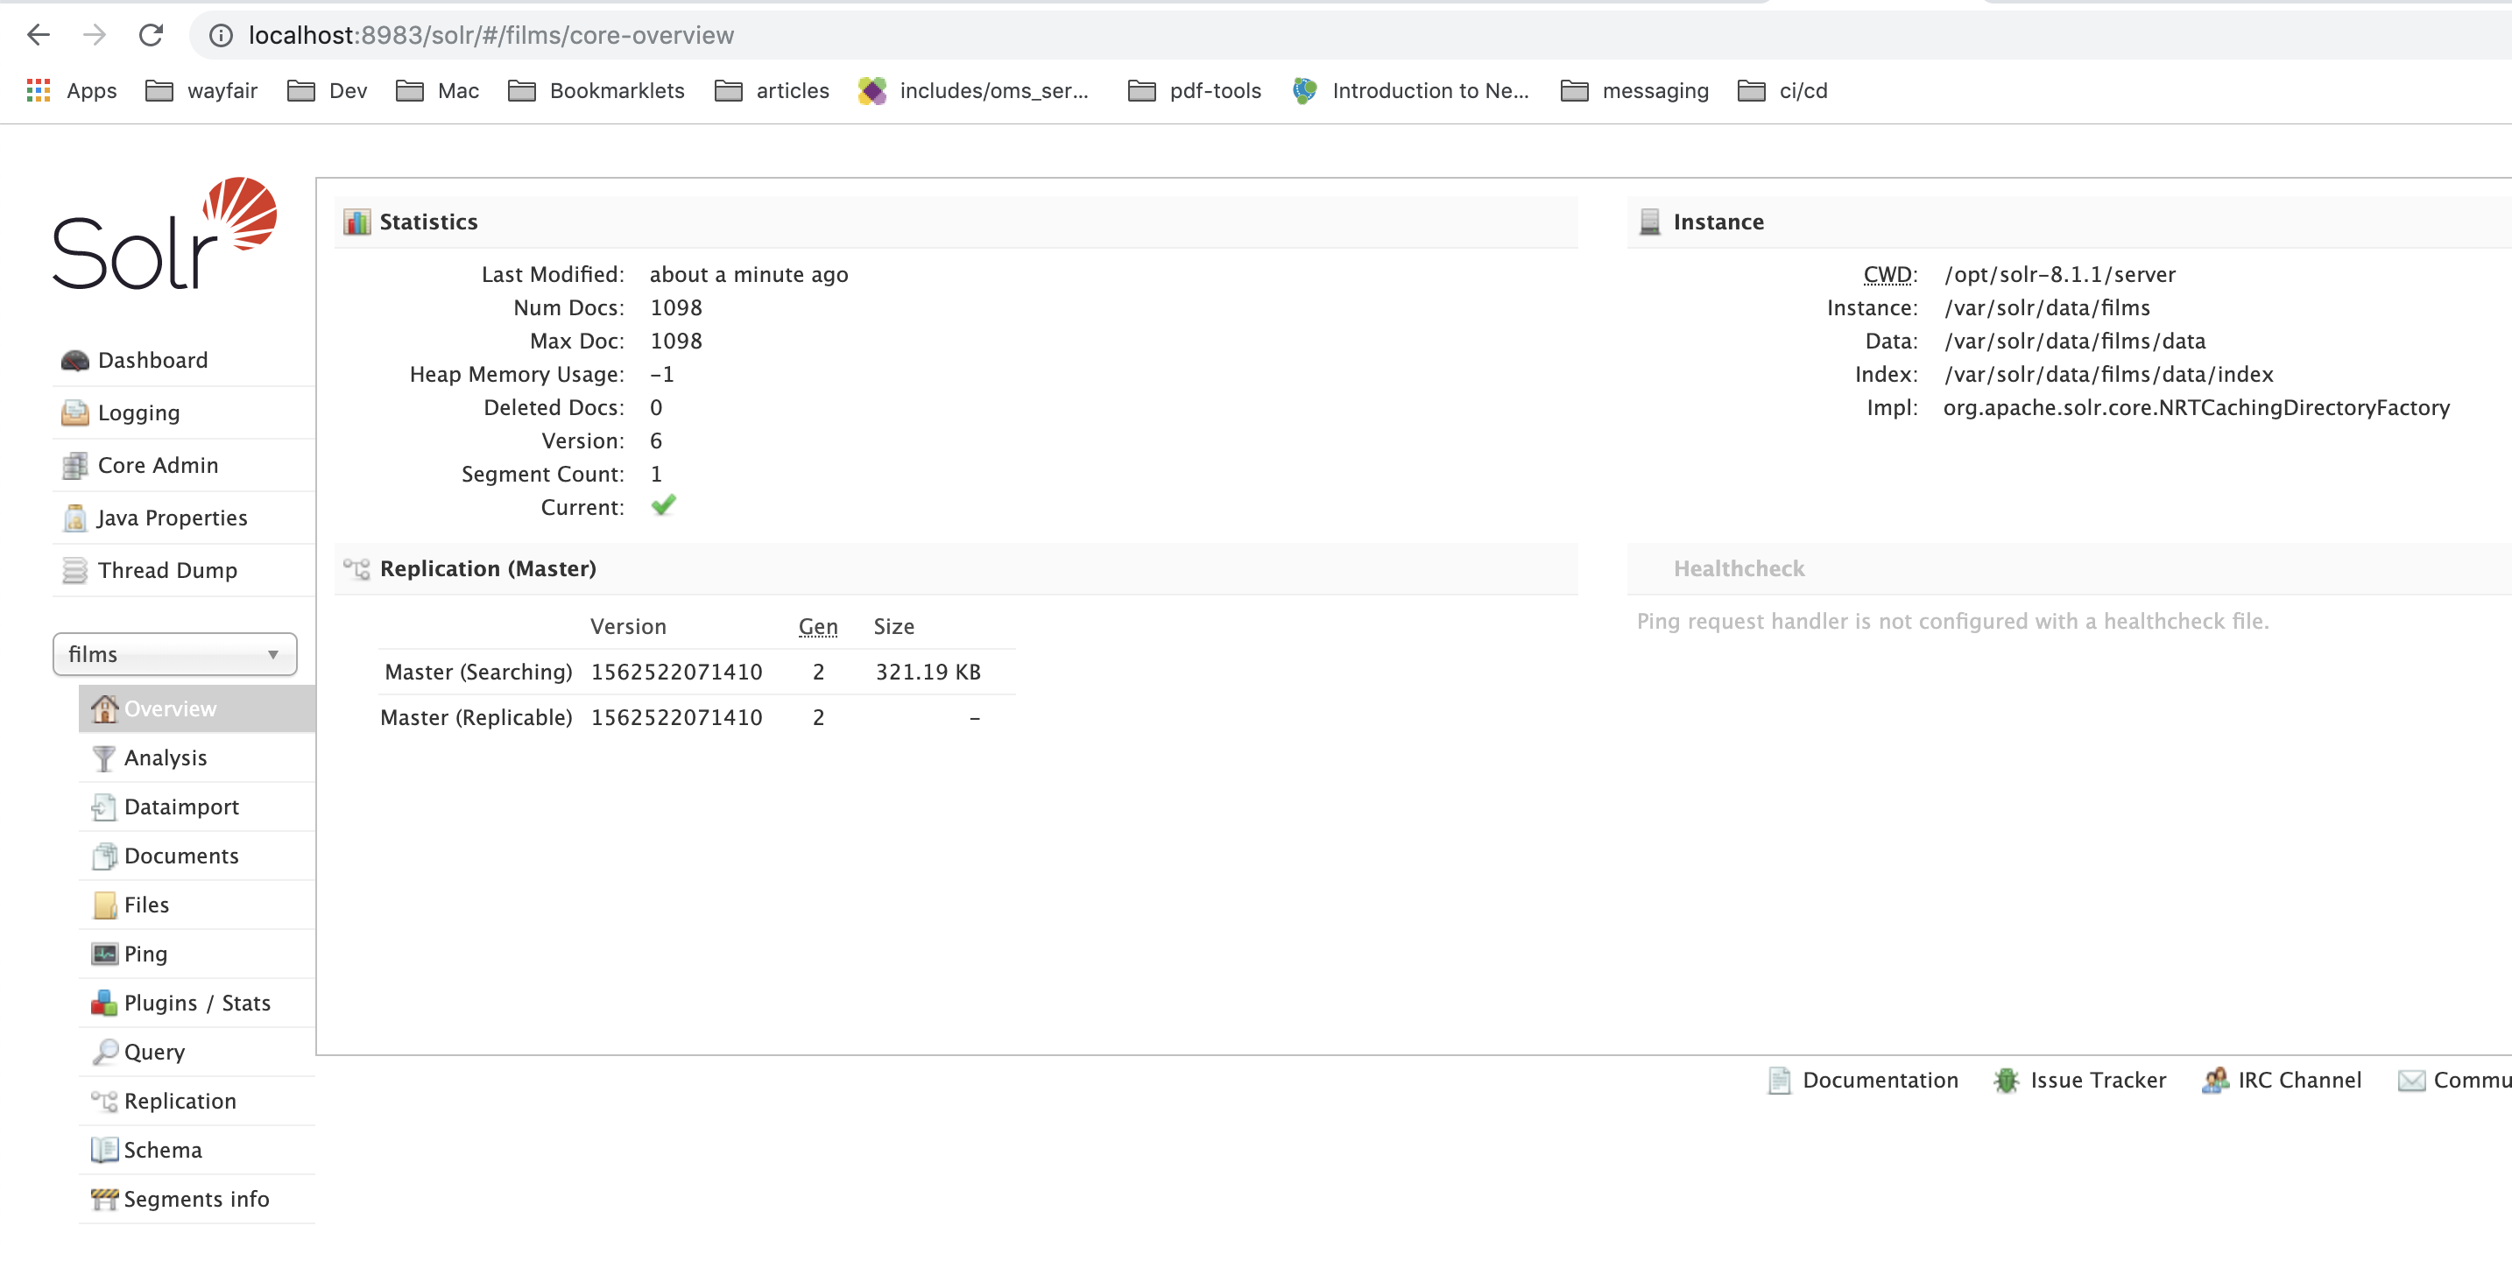Open Logging via its icon
The width and height of the screenshot is (2512, 1268).
click(x=74, y=413)
